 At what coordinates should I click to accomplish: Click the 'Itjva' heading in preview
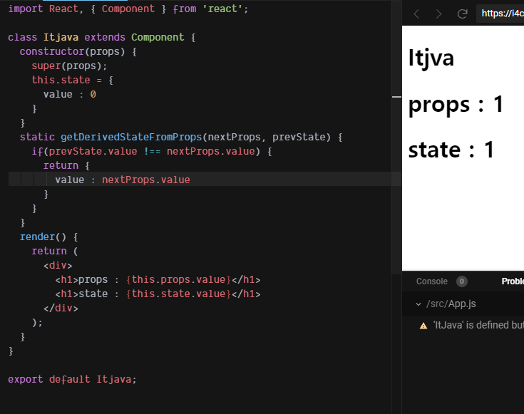tap(431, 58)
